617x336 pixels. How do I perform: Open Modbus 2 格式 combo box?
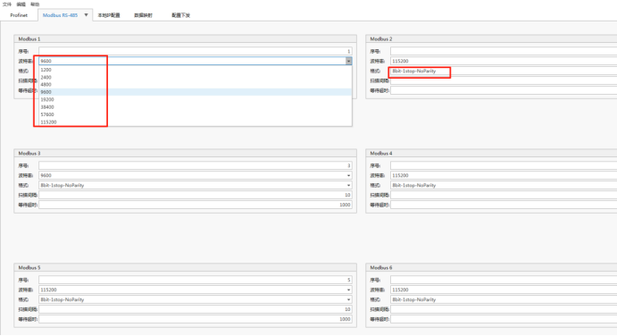(x=504, y=71)
